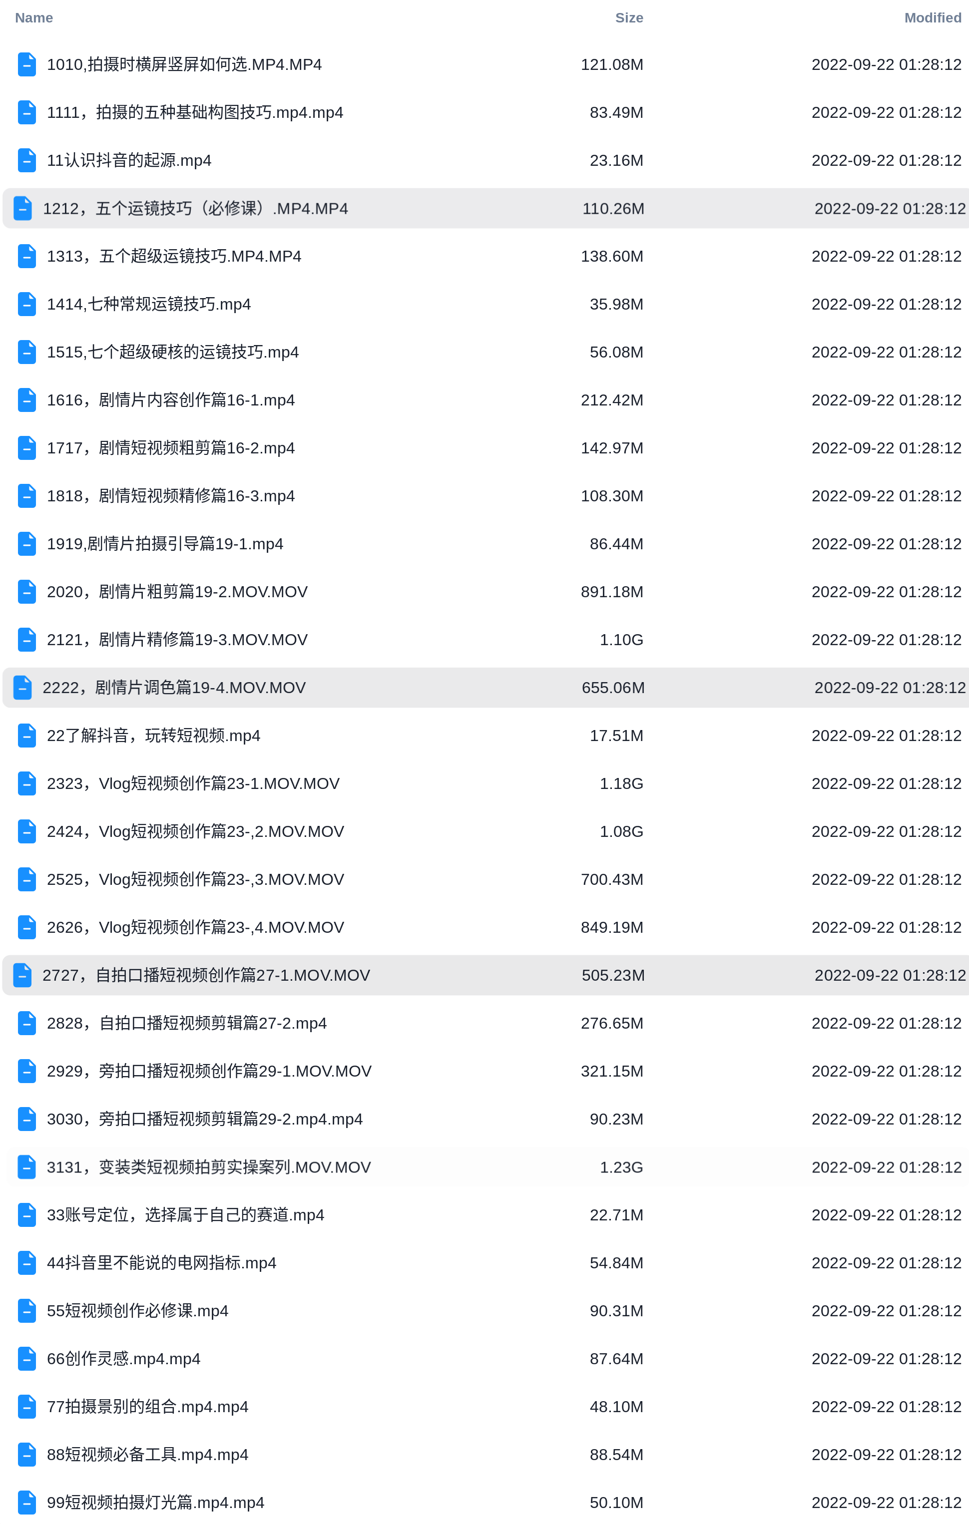Open file 88短视频必备工具.mp4.mp4
Viewport: 969px width, 1524px height.
tap(147, 1455)
